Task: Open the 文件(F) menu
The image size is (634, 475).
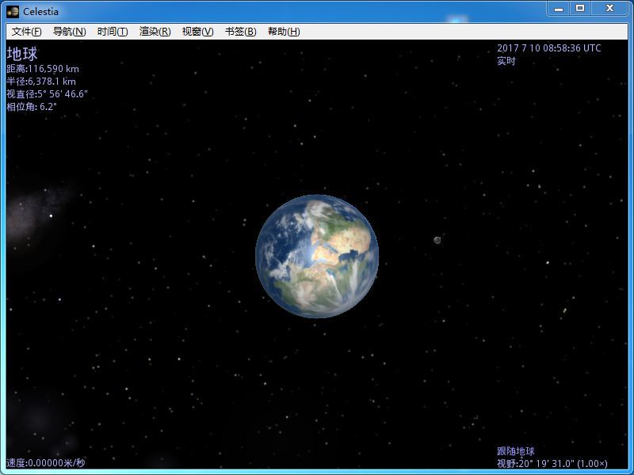Action: [26, 32]
